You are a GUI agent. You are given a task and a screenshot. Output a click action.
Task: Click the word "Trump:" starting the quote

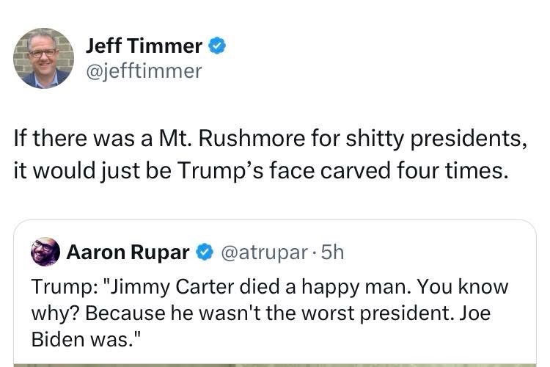[56, 286]
